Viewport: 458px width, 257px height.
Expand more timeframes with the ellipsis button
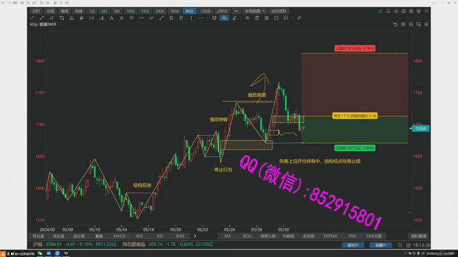(x=236, y=11)
